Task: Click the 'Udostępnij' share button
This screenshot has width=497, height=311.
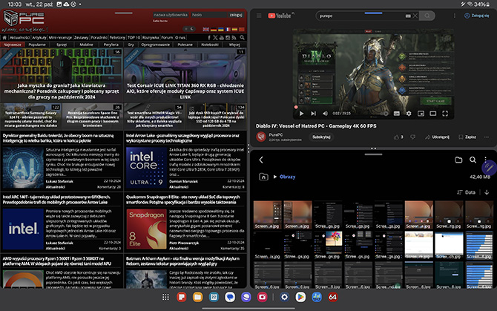Action: tap(437, 137)
